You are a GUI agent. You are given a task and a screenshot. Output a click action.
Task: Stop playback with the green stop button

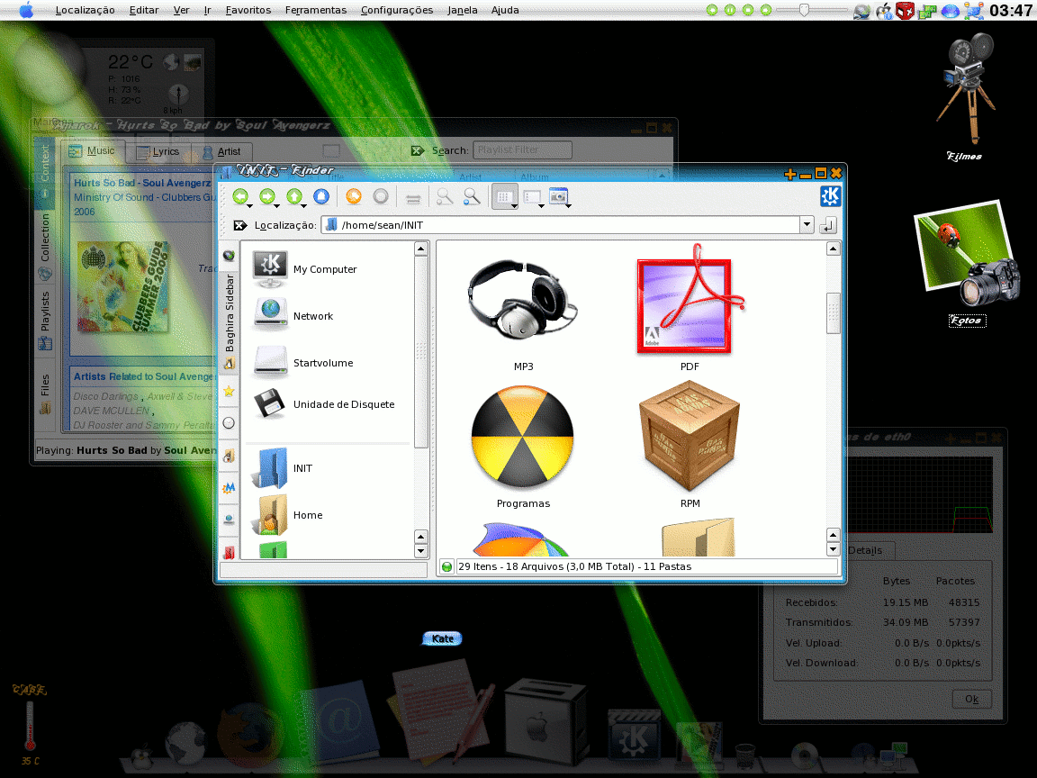(x=748, y=10)
